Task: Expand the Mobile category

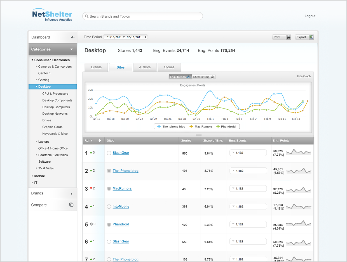Action: 32,176
